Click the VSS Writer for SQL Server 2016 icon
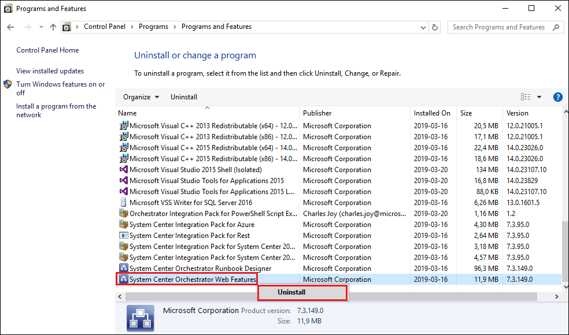 pyautogui.click(x=124, y=202)
